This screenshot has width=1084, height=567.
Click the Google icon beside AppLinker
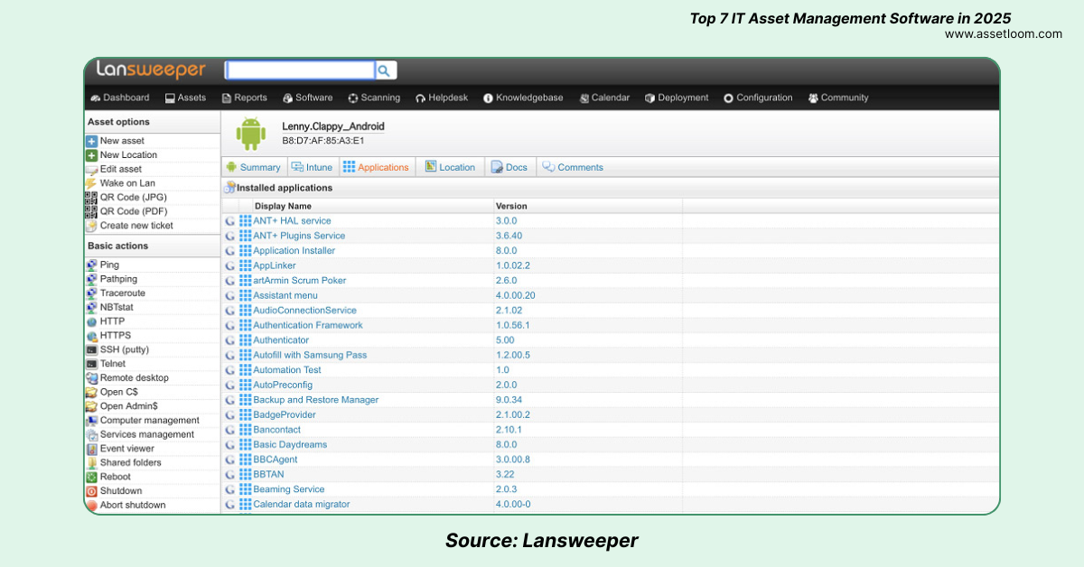pos(230,265)
